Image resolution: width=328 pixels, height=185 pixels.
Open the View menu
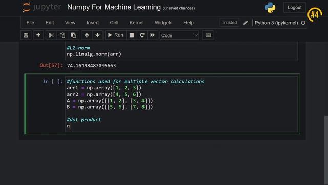[70, 23]
